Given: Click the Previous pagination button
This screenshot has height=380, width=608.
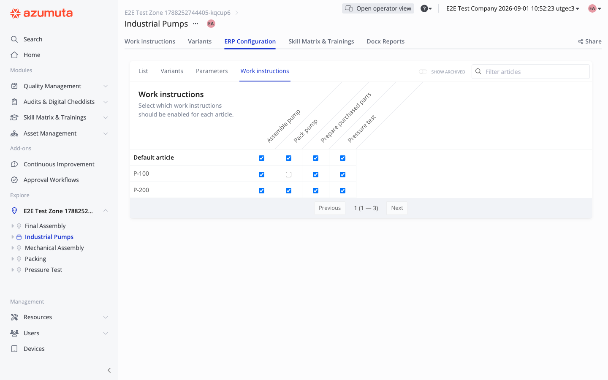Looking at the screenshot, I should point(330,208).
